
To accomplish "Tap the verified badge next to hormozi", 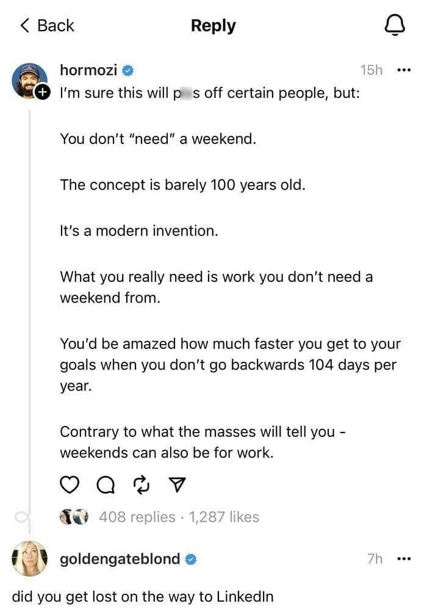I will click(x=126, y=70).
